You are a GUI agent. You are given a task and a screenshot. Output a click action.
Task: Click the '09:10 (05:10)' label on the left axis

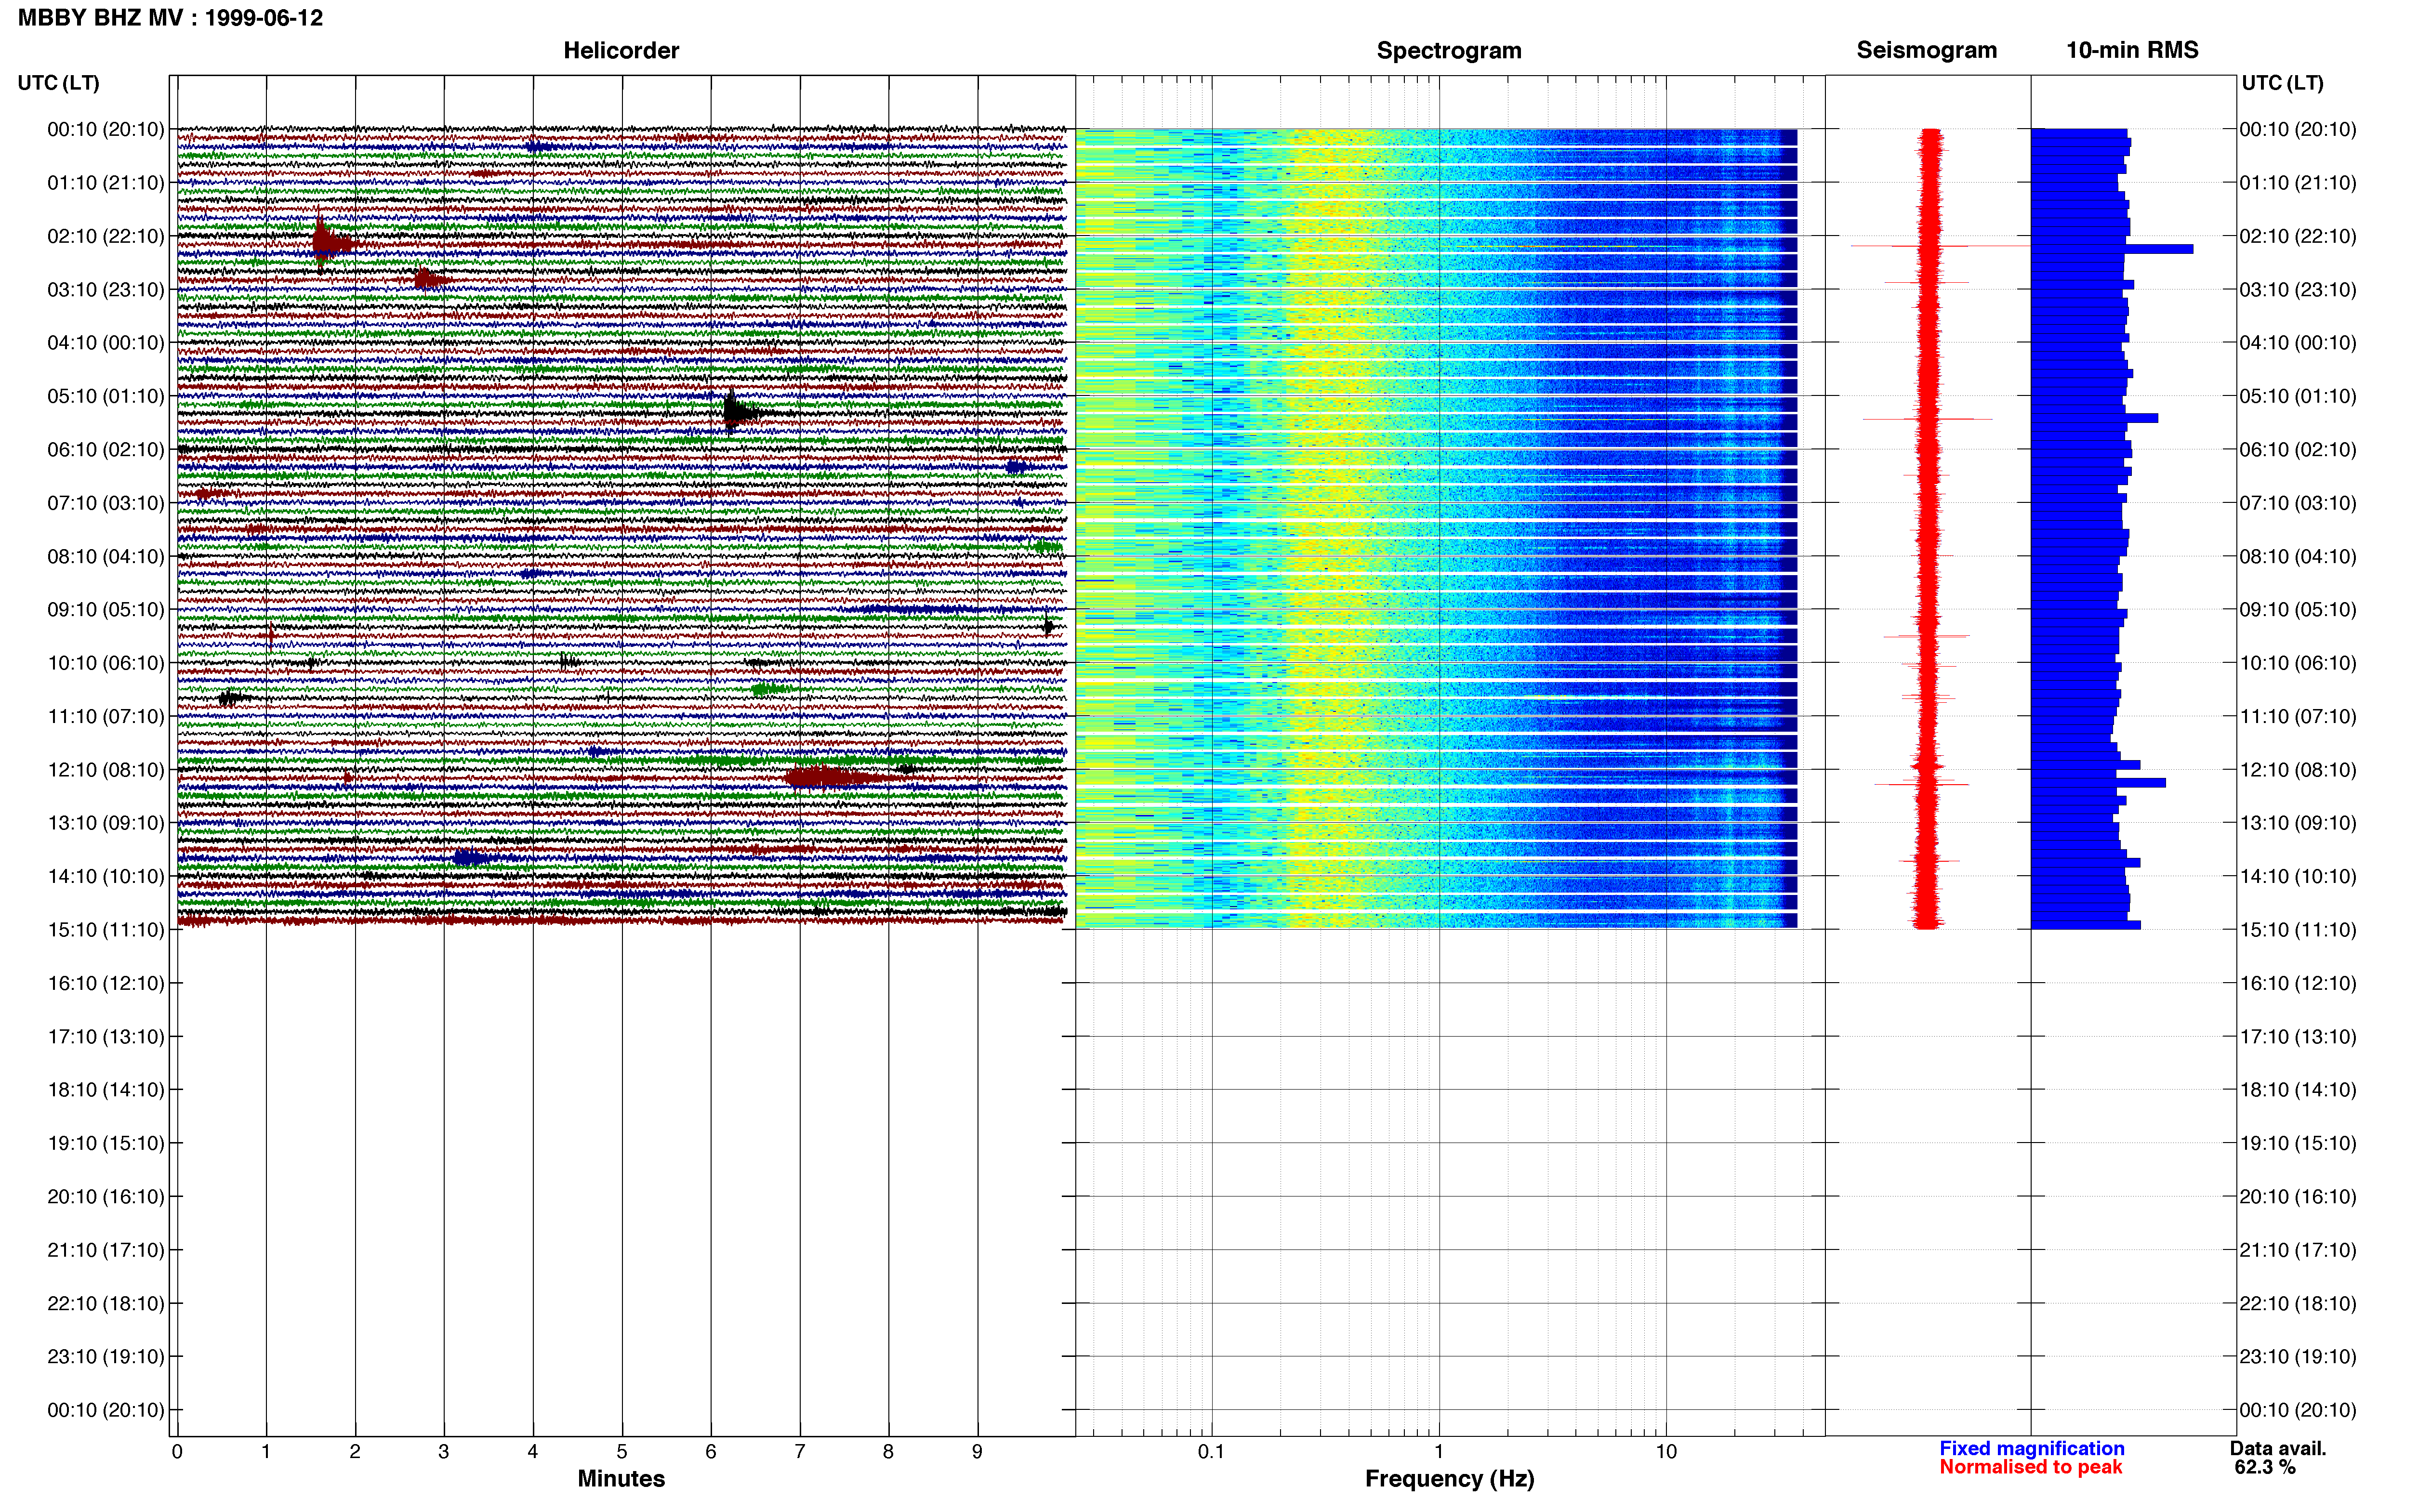pos(106,610)
